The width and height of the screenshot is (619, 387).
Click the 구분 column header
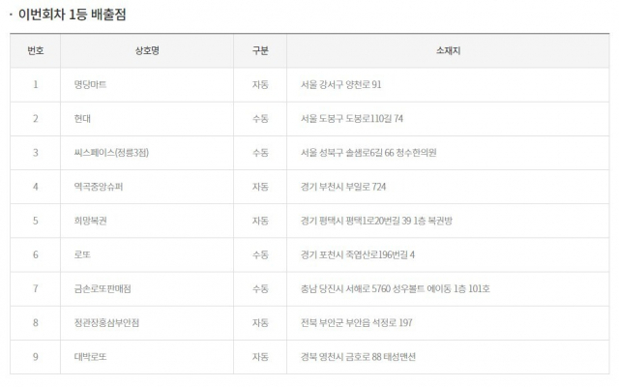pyautogui.click(x=260, y=50)
